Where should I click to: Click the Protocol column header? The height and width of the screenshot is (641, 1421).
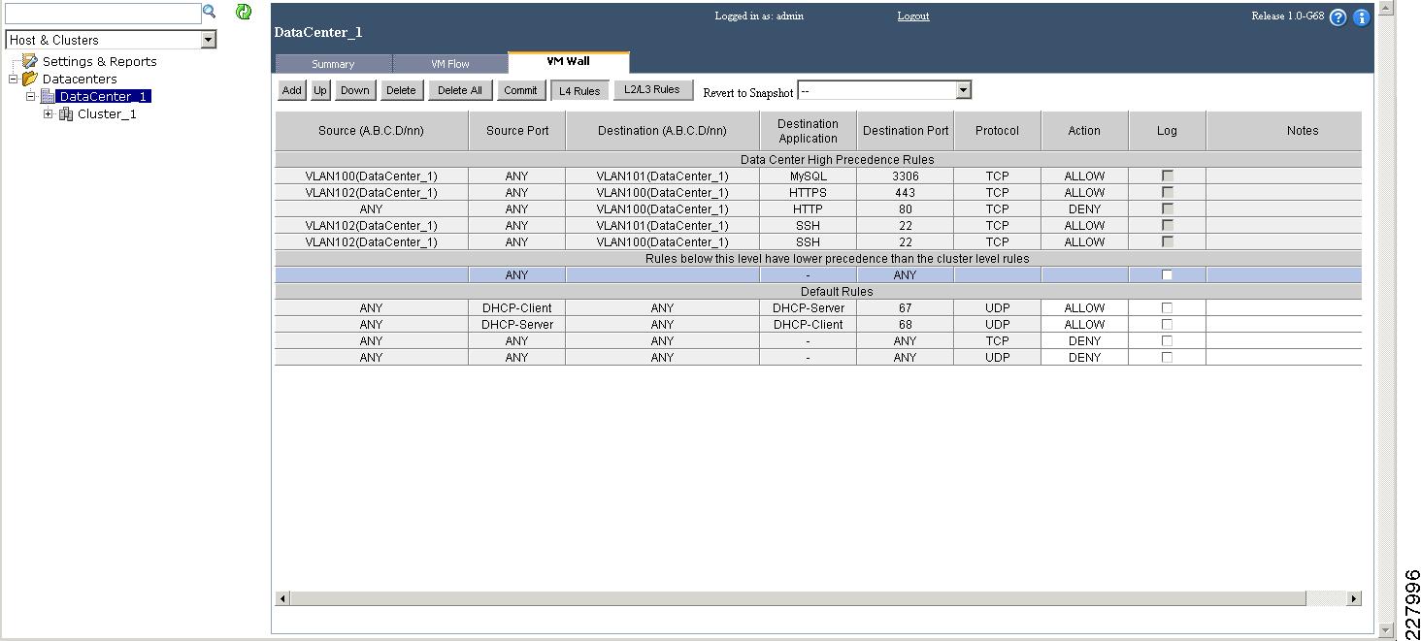tap(997, 131)
